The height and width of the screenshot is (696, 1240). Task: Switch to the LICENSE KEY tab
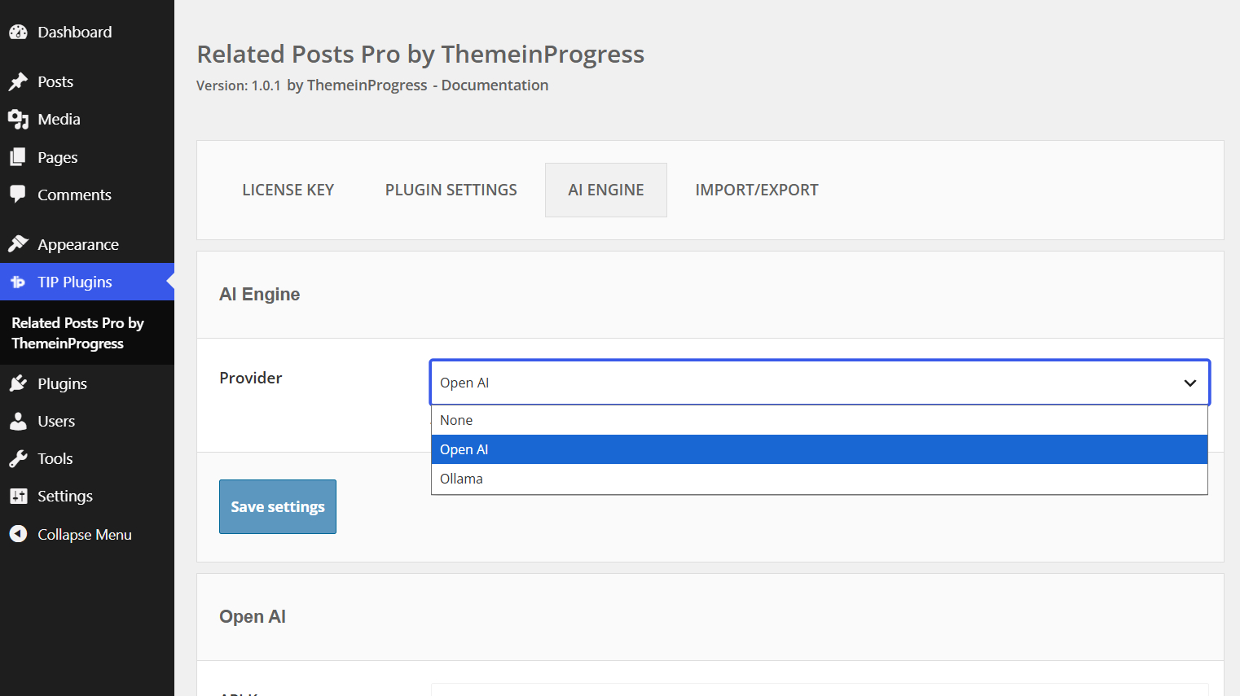[x=288, y=190]
